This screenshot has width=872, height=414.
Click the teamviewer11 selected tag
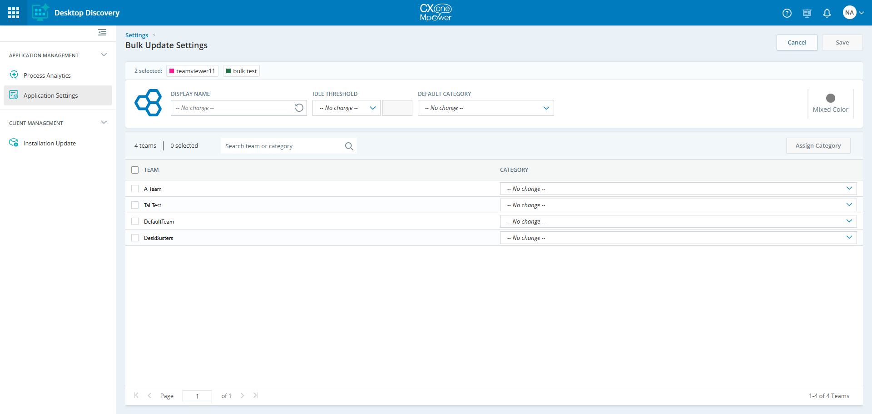click(192, 71)
